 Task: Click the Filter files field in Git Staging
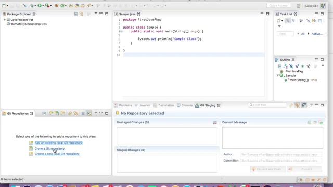pyautogui.click(x=267, y=105)
